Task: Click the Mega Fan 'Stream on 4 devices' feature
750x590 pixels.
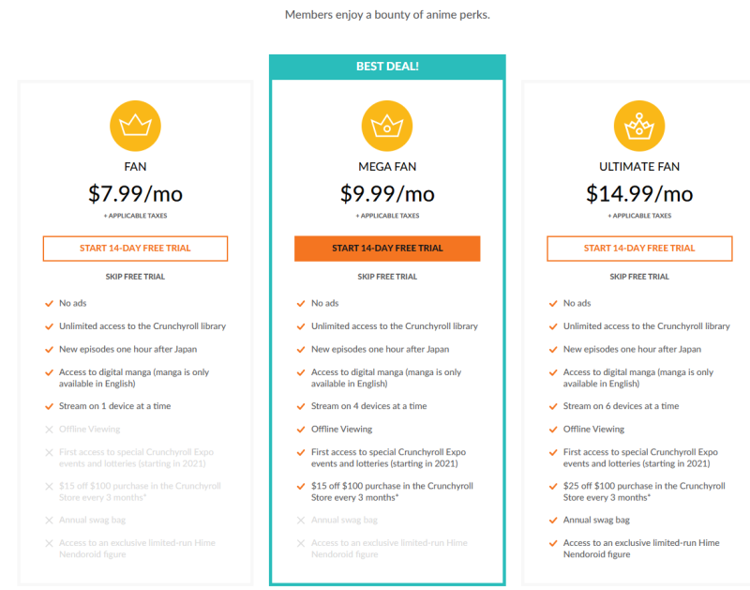Action: [368, 406]
